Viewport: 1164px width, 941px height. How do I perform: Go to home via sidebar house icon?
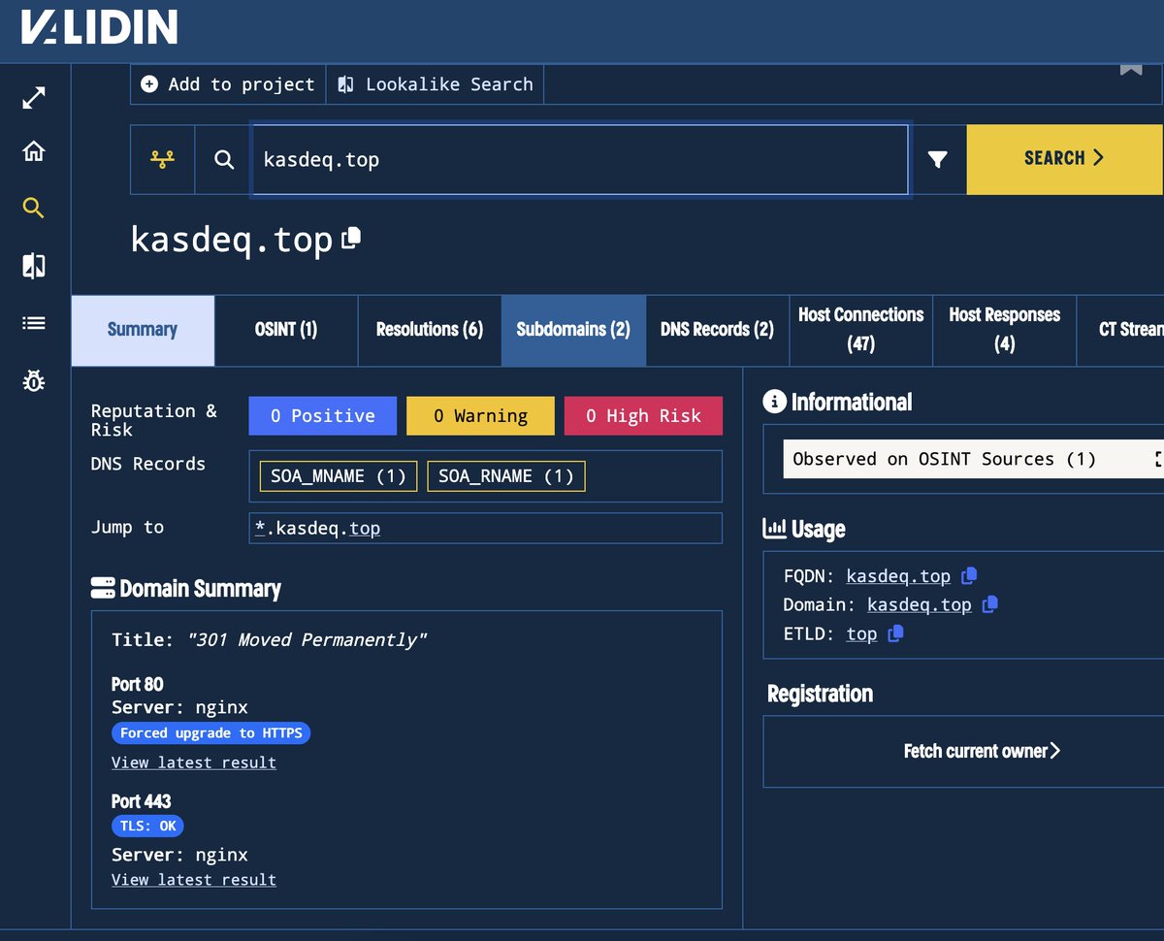click(34, 151)
